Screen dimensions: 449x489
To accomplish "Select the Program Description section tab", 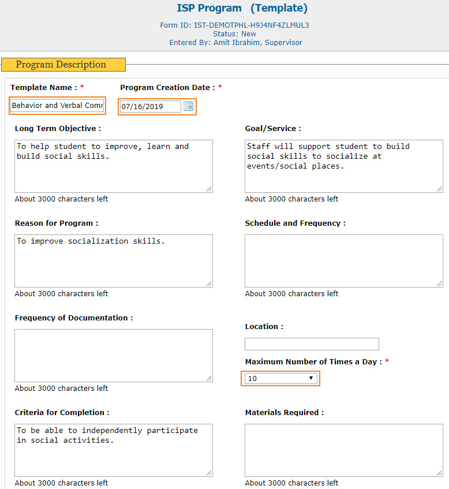I will pos(63,65).
